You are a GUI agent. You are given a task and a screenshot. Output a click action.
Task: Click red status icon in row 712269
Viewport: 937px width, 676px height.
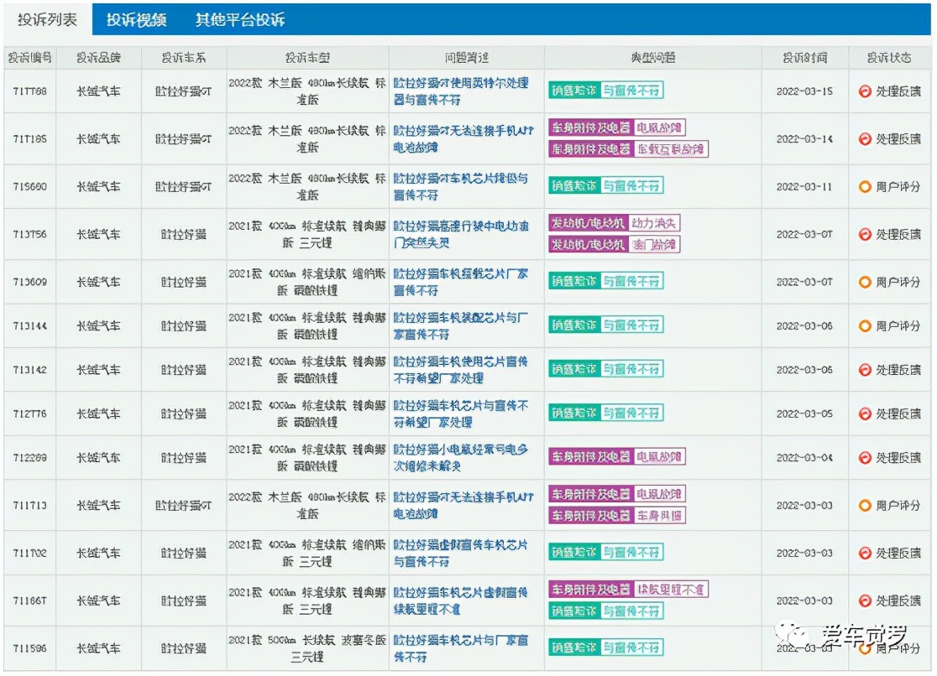(865, 458)
